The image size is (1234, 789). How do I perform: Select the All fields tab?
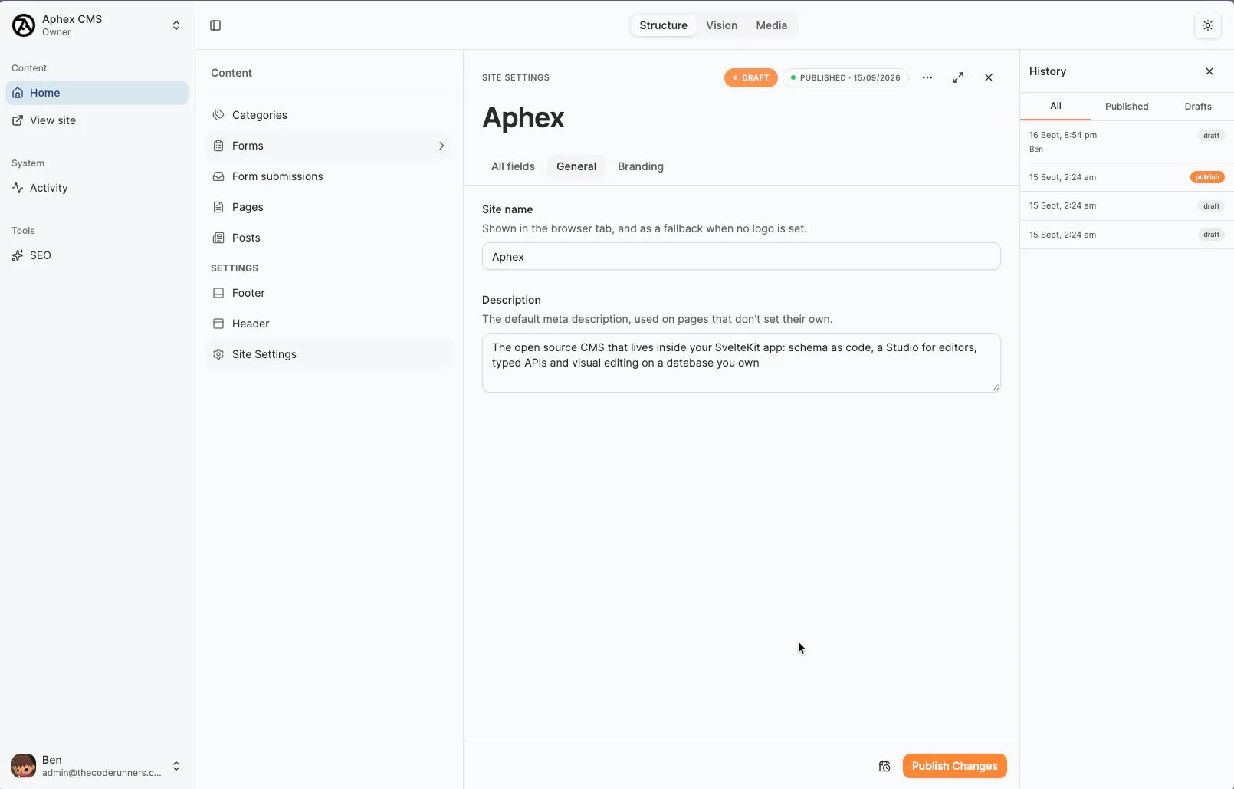[513, 166]
